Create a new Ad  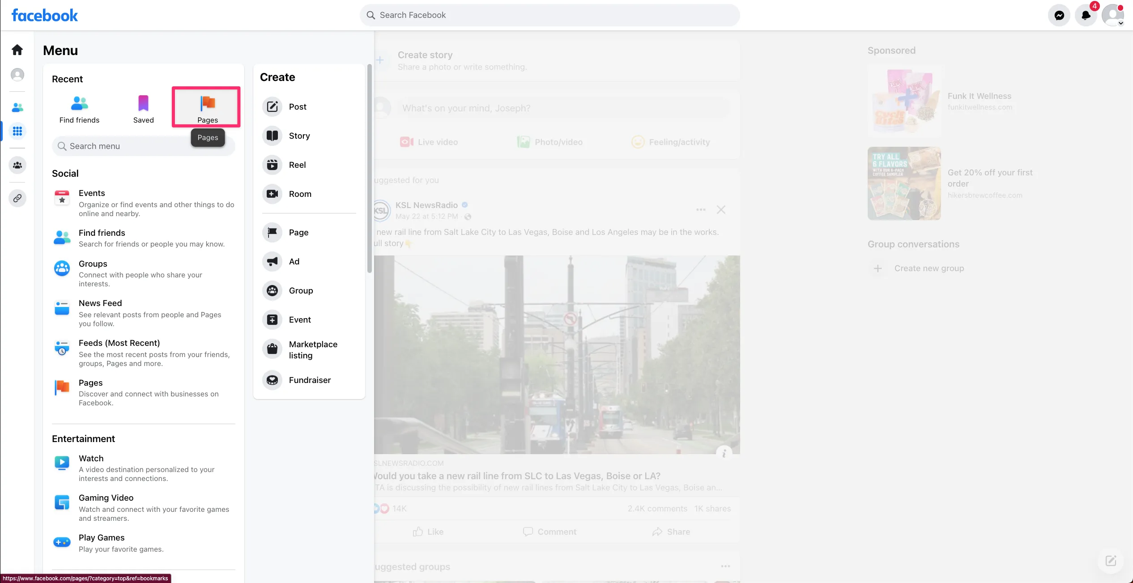(309, 261)
